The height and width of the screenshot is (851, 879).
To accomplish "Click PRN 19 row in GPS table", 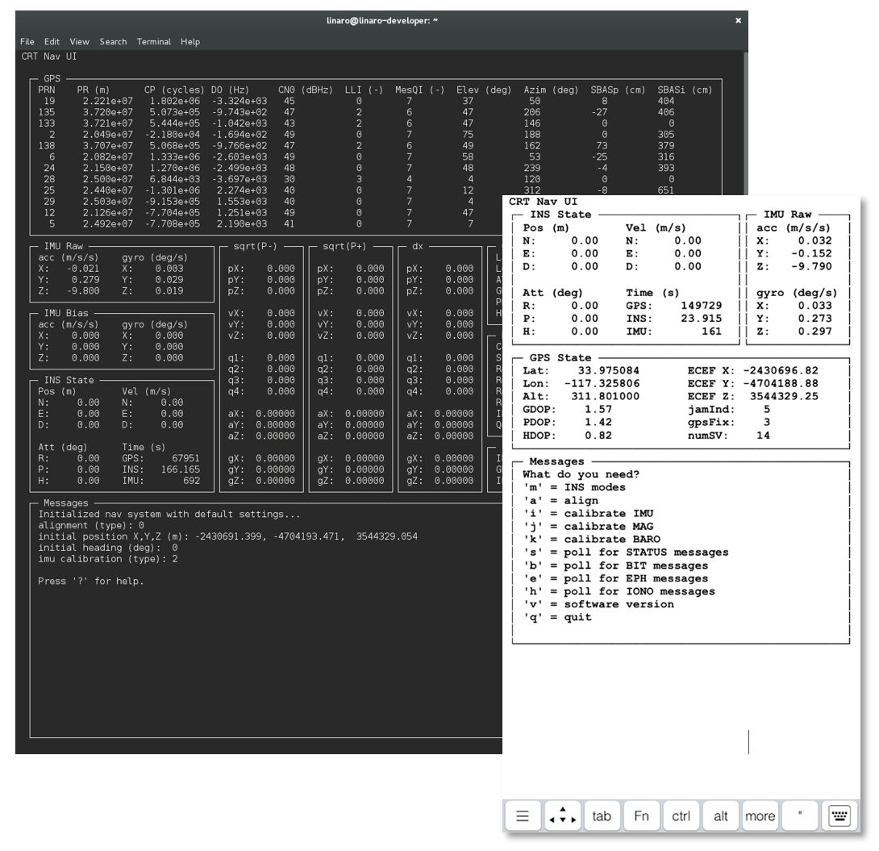I will click(359, 101).
